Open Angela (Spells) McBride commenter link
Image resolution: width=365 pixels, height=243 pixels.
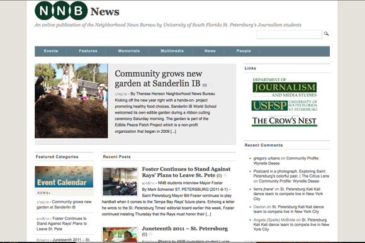(x=274, y=220)
